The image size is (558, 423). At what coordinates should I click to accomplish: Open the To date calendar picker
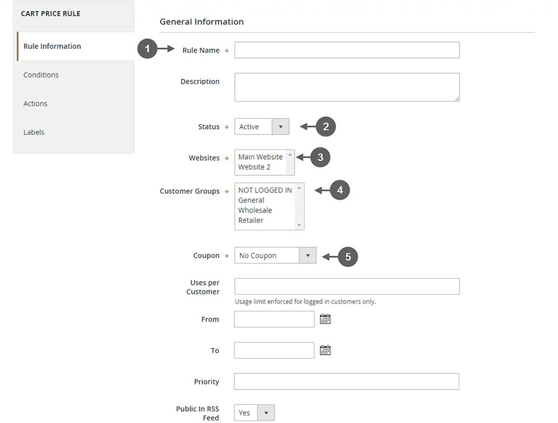click(x=325, y=351)
